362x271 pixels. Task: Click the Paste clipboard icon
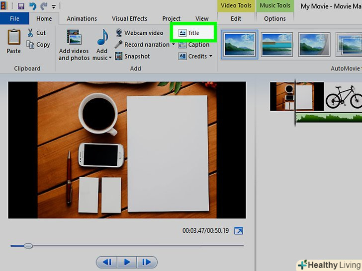click(x=14, y=37)
